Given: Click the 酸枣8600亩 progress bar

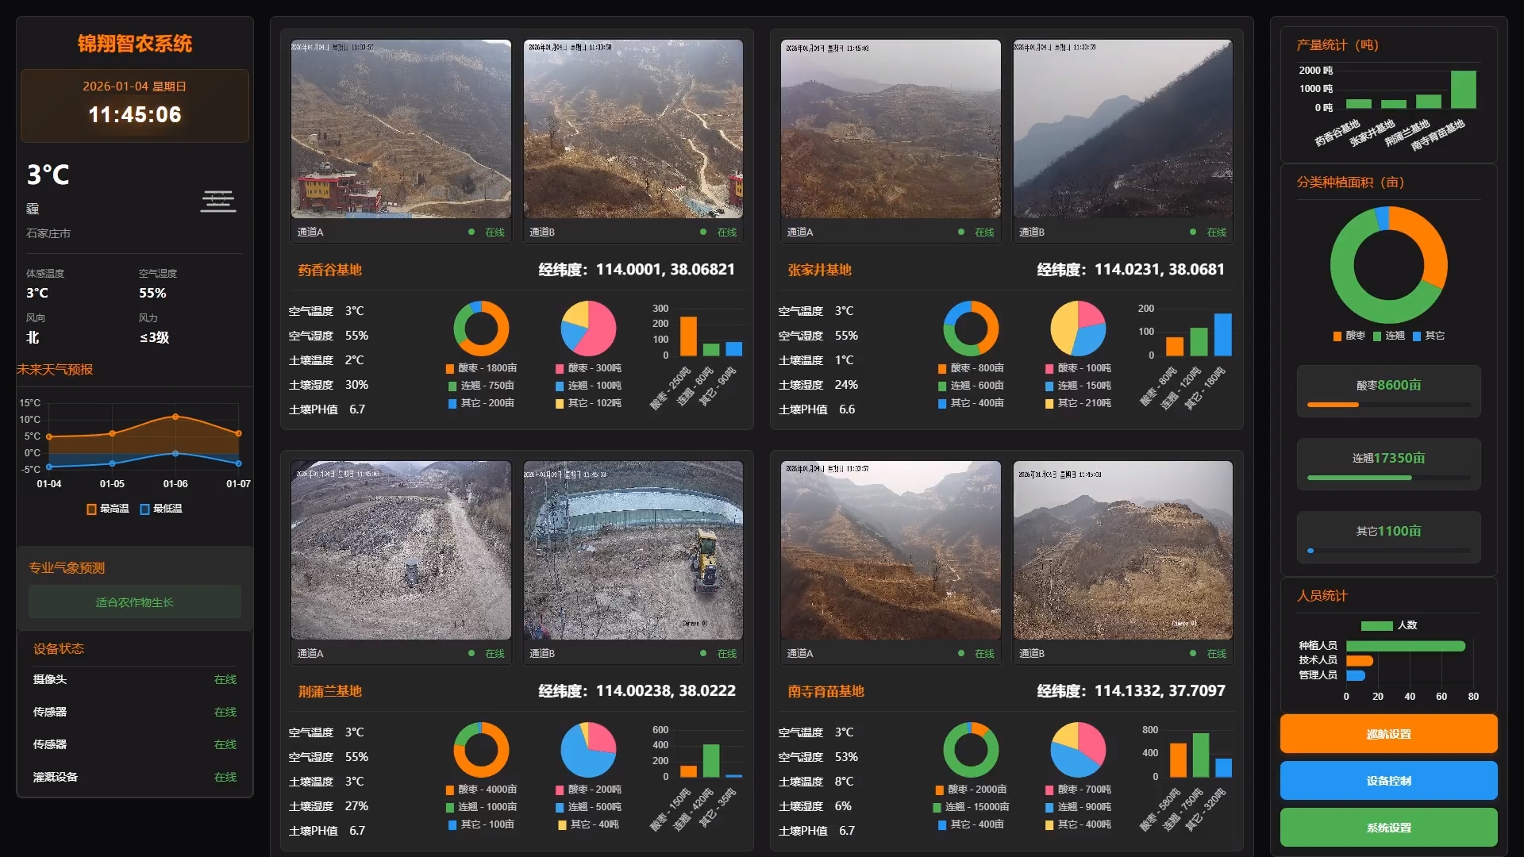Looking at the screenshot, I should 1388,405.
